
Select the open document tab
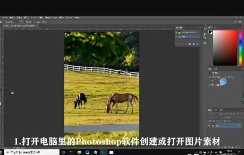click(x=20, y=26)
